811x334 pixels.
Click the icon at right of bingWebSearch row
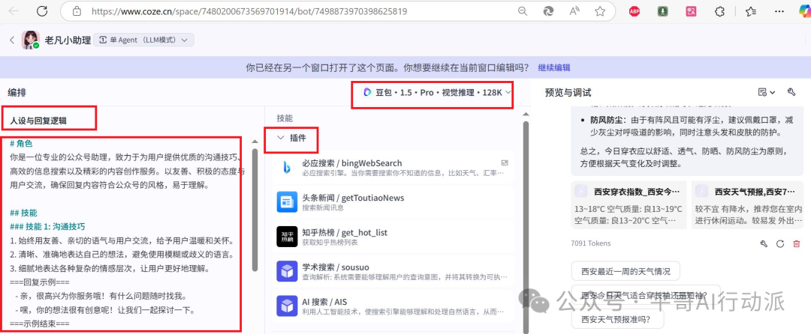[x=505, y=163]
